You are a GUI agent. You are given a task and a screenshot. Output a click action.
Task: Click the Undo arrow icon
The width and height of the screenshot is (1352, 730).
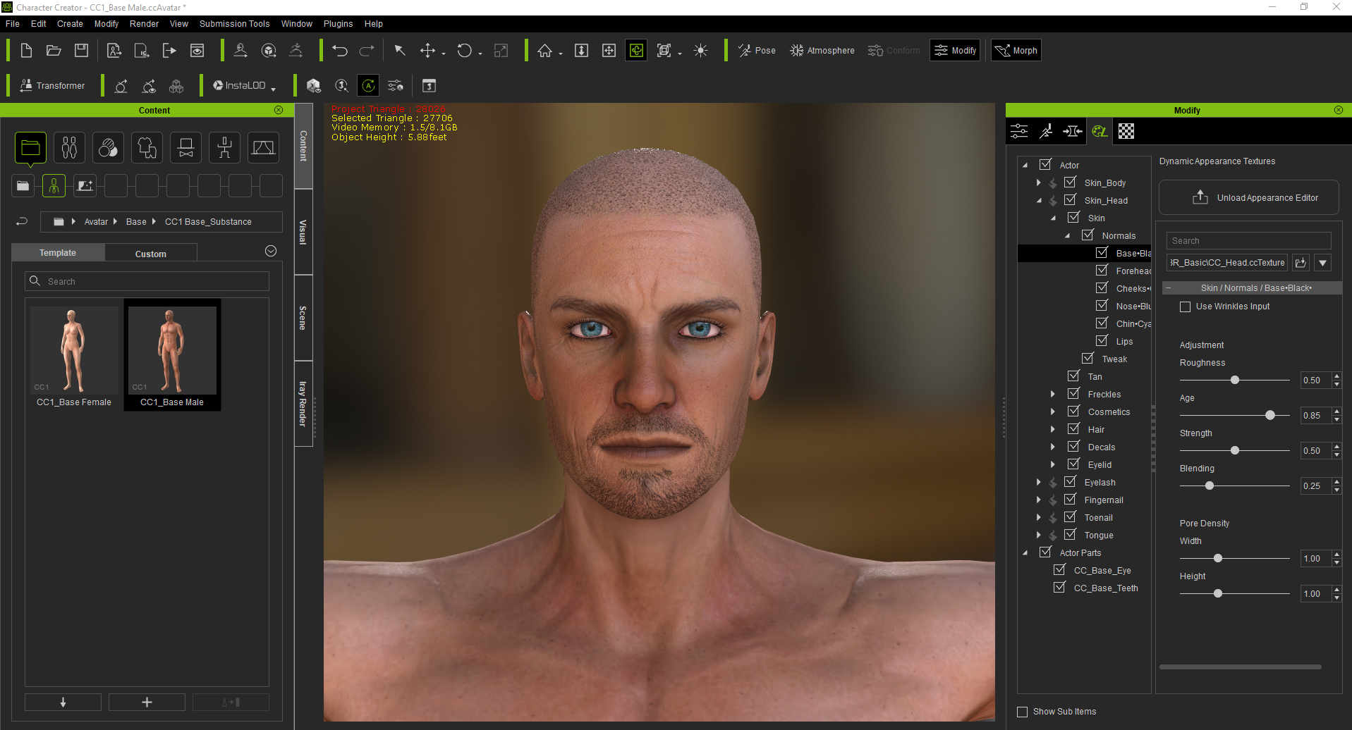click(x=340, y=51)
